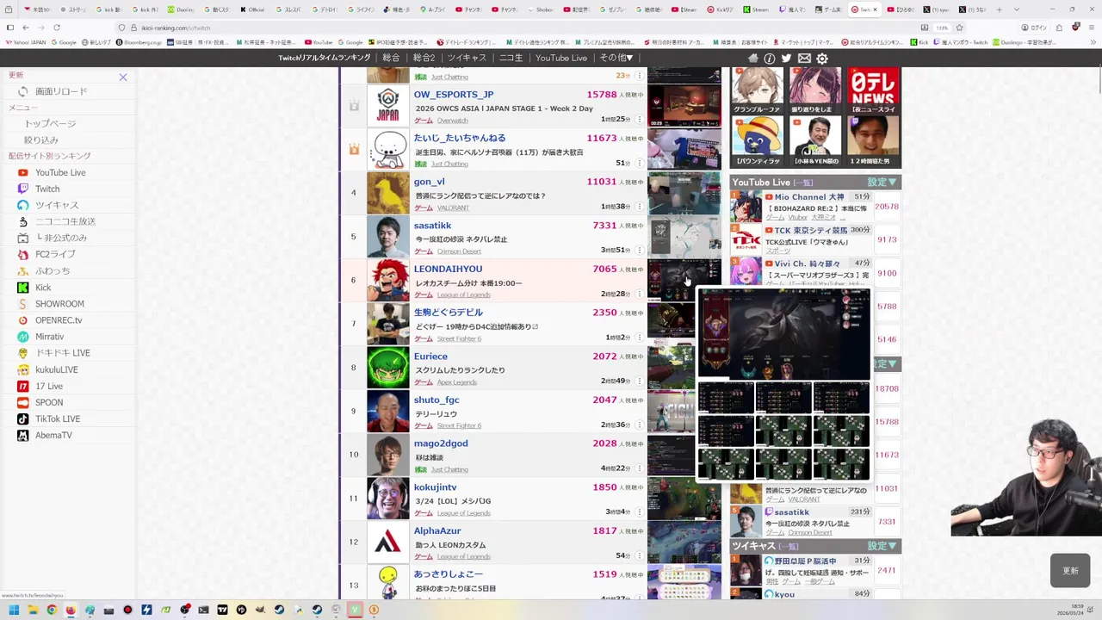Click the home icon in the top bar
1102x620 pixels.
point(753,59)
